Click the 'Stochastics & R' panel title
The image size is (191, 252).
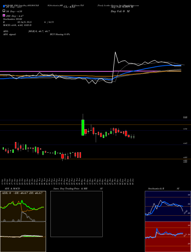click(x=156, y=189)
